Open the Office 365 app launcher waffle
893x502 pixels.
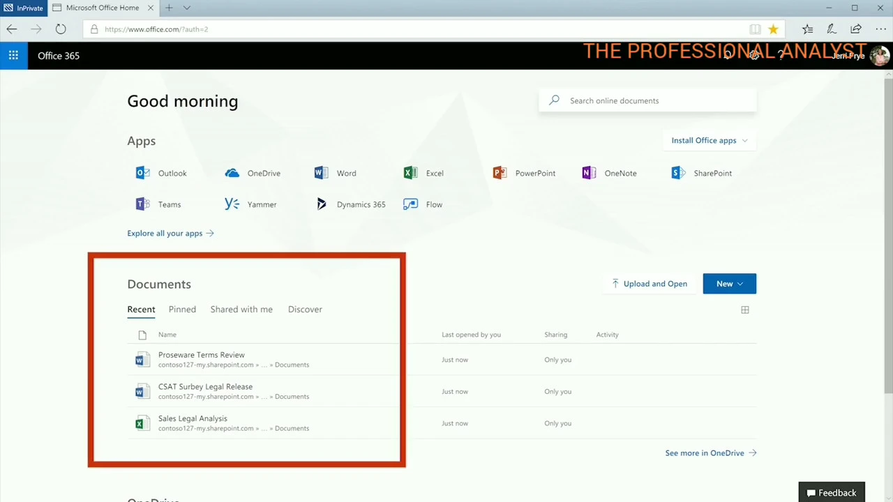pos(13,56)
